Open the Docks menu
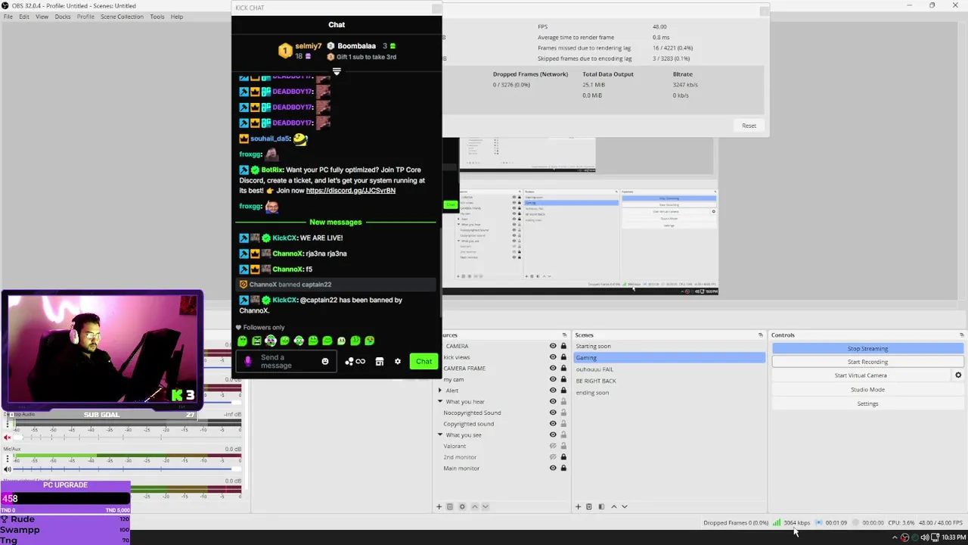The width and height of the screenshot is (968, 545). point(63,17)
